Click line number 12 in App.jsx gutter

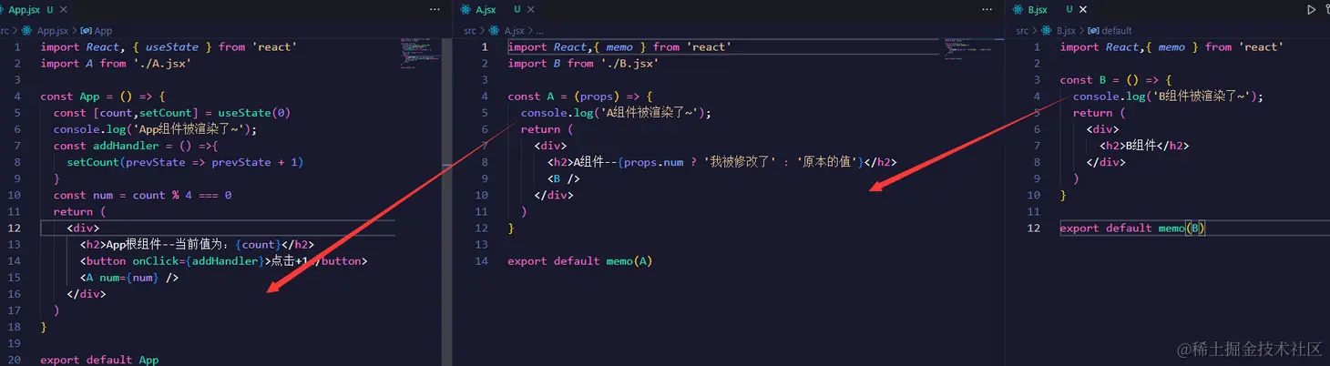point(15,228)
